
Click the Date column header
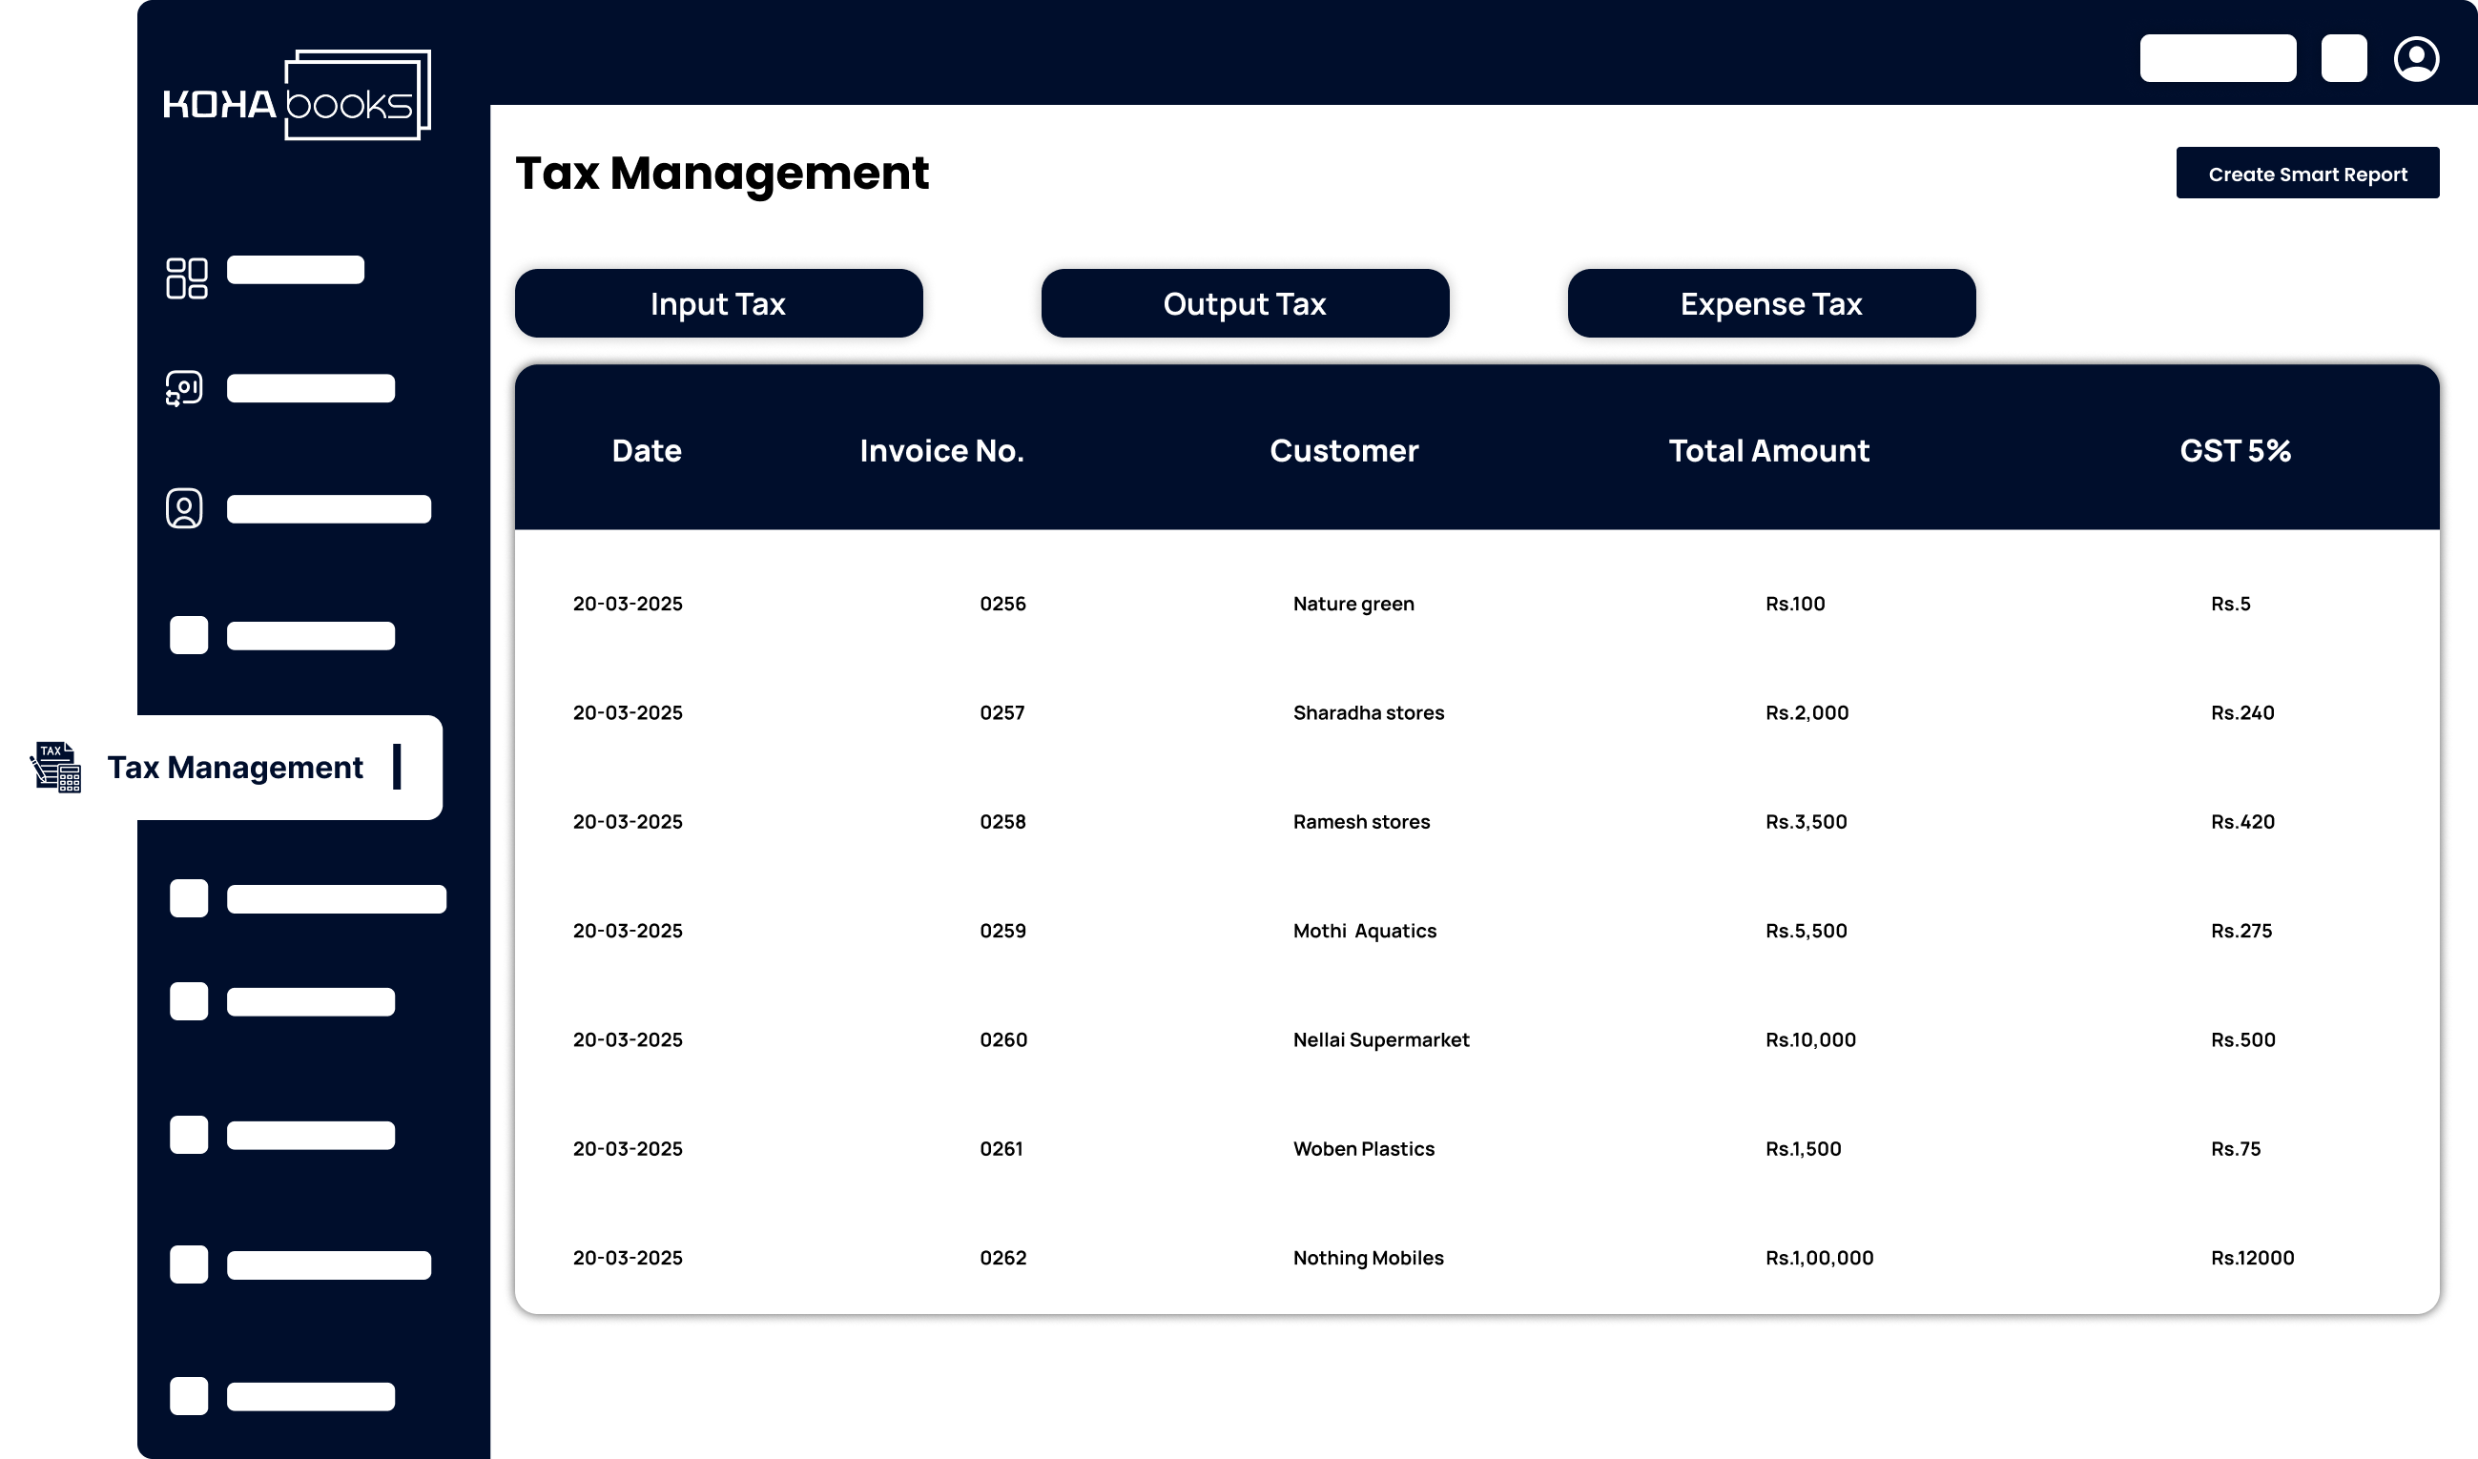coord(646,450)
